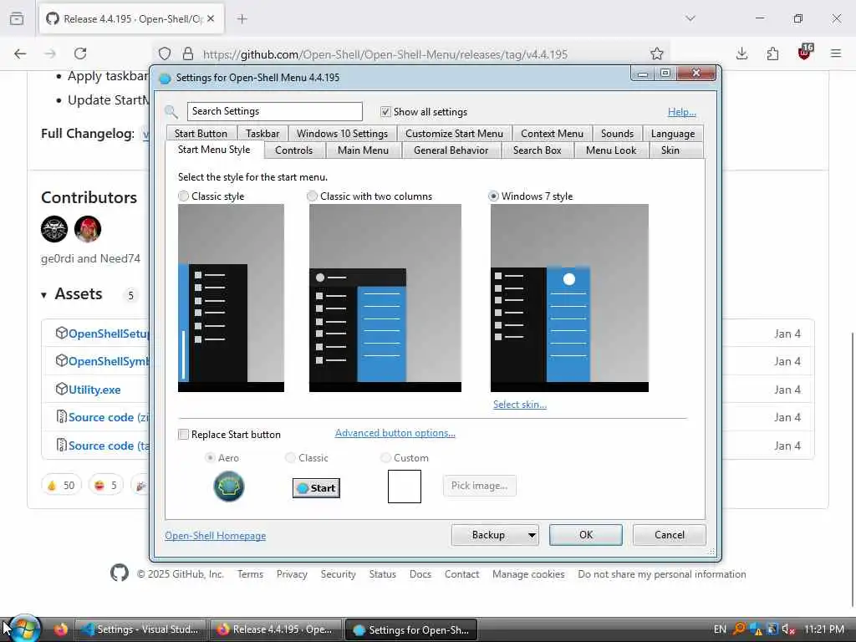Switch to Settings - Visual Studio taskbar button

pyautogui.click(x=140, y=629)
